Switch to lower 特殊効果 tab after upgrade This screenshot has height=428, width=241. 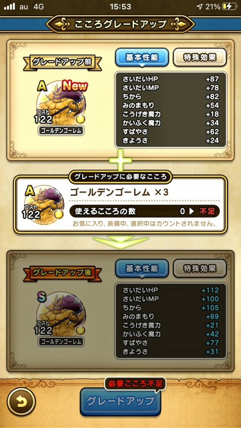pyautogui.click(x=200, y=268)
